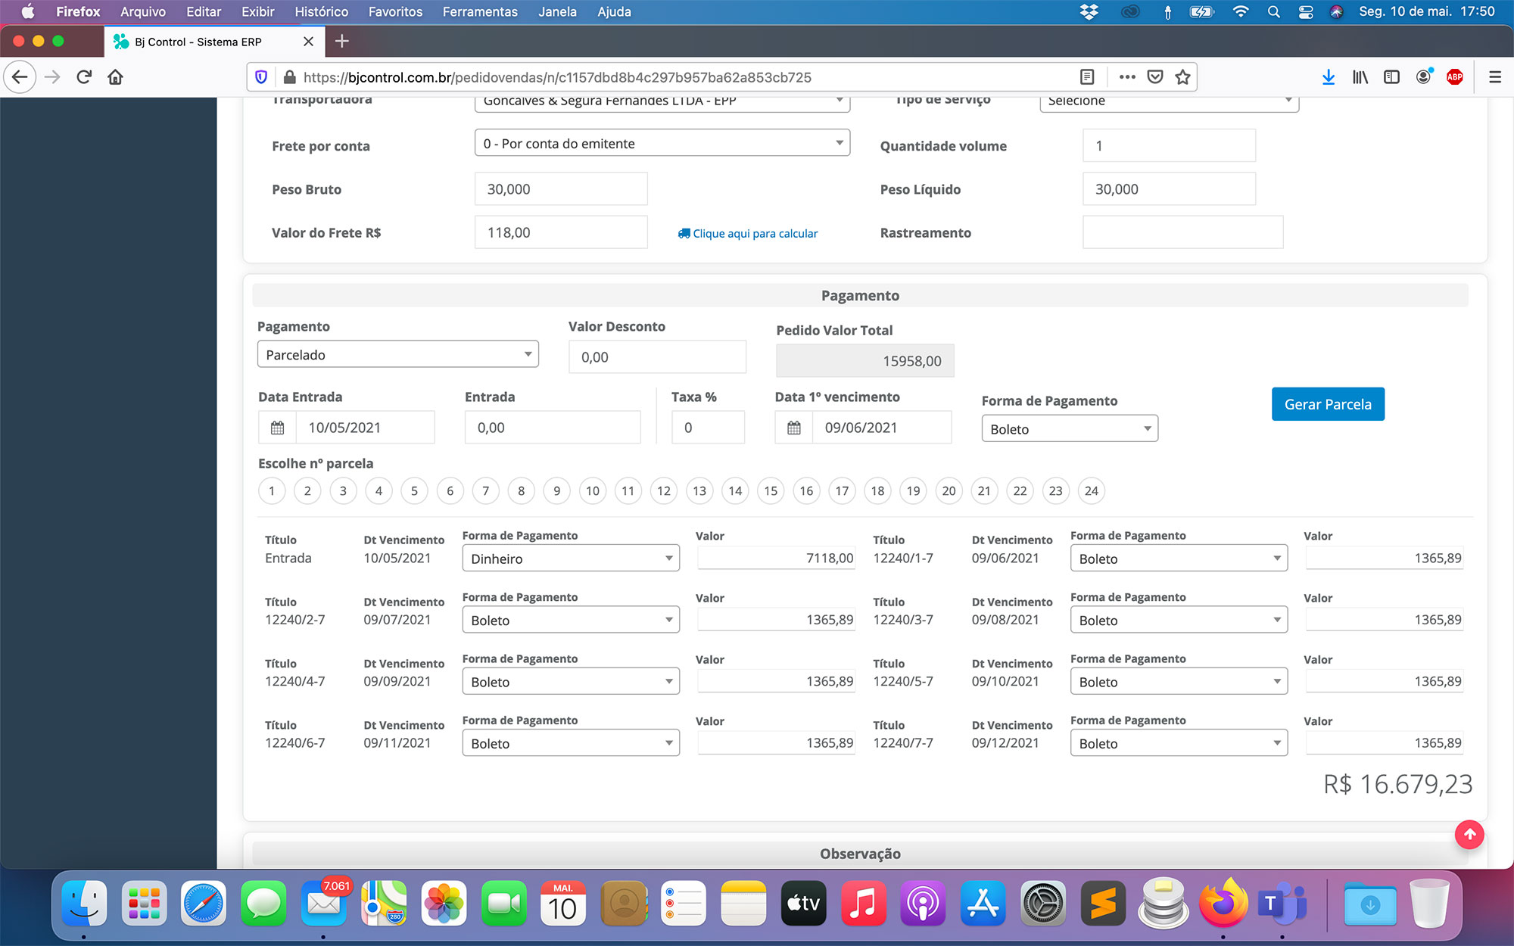The height and width of the screenshot is (946, 1514).
Task: Open the Histórico menu in menu bar
Action: tap(321, 12)
